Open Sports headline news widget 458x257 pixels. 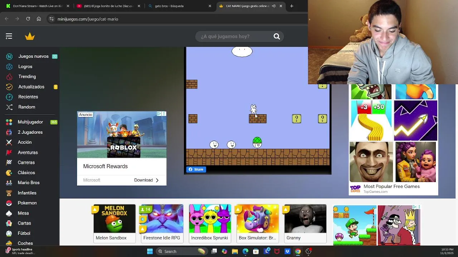pyautogui.click(x=21, y=251)
